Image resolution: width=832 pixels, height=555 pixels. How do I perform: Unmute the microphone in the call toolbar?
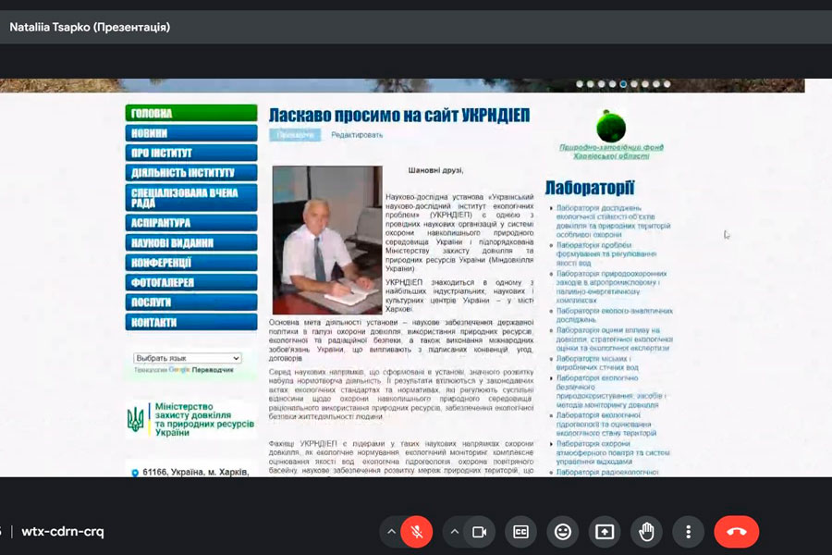[417, 532]
